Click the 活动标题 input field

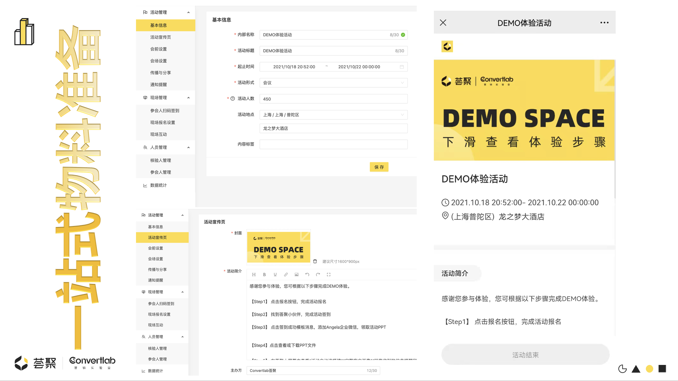[333, 51]
